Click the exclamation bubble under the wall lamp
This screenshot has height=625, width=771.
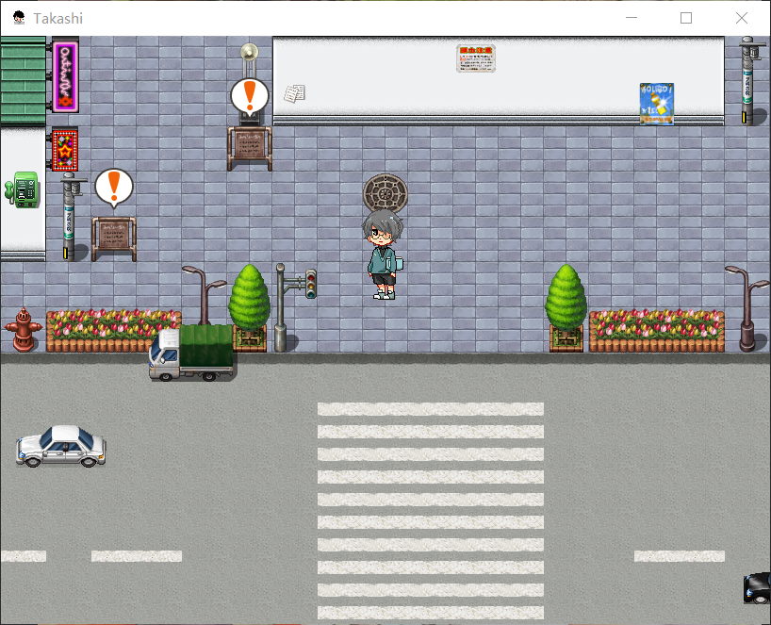[250, 97]
